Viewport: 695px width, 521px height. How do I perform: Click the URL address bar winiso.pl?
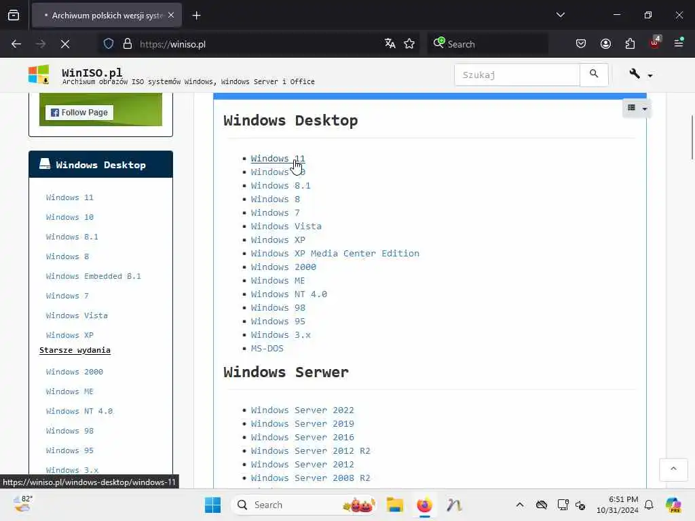[x=257, y=44]
